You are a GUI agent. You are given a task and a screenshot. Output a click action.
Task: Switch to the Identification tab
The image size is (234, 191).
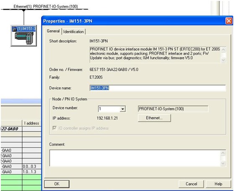pos(73,31)
